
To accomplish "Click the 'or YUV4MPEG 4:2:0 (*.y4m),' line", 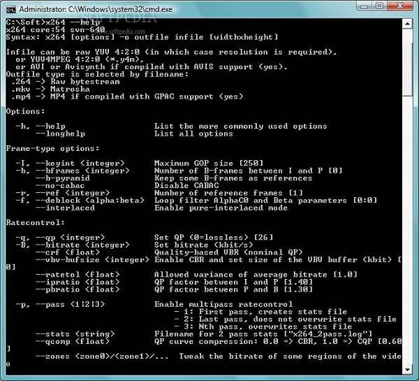I will 80,59.
